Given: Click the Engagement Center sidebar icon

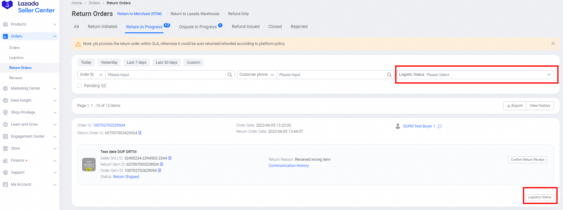Looking at the screenshot, I should [5, 136].
